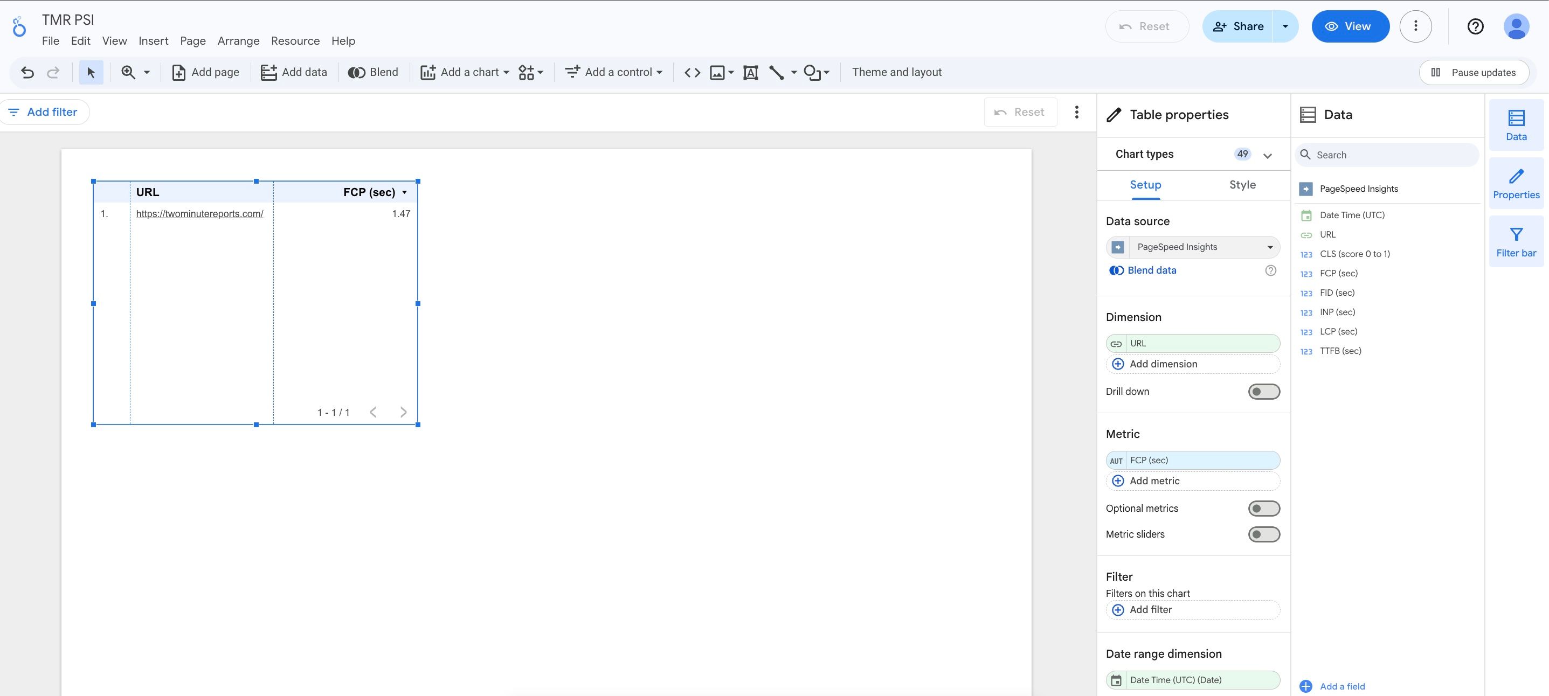This screenshot has height=696, width=1549.
Task: Turn on Optional metrics
Action: tap(1263, 509)
